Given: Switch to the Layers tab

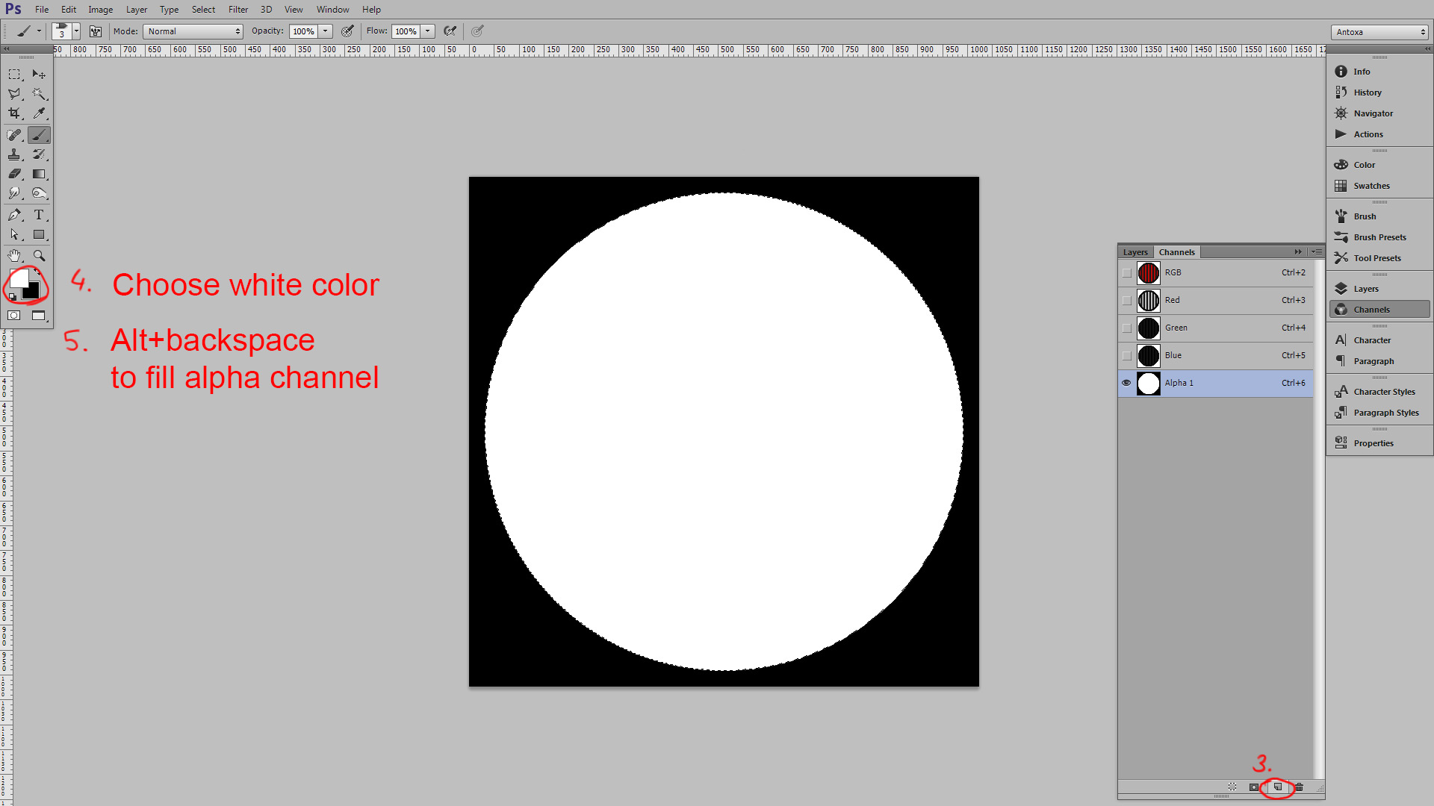Looking at the screenshot, I should click(1135, 252).
